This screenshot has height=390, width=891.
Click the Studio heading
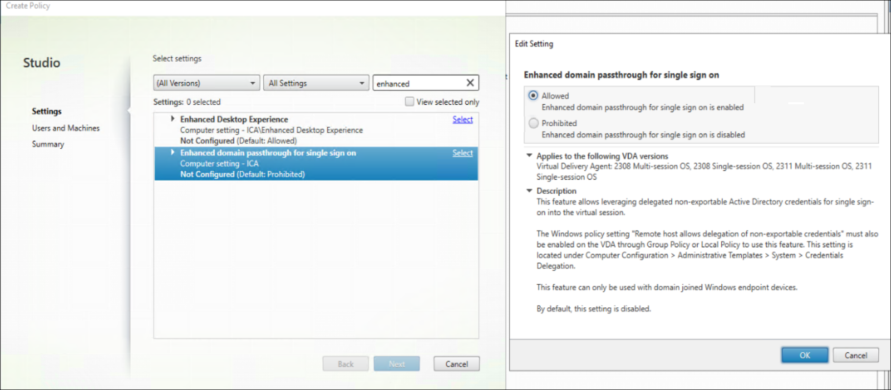pos(42,63)
